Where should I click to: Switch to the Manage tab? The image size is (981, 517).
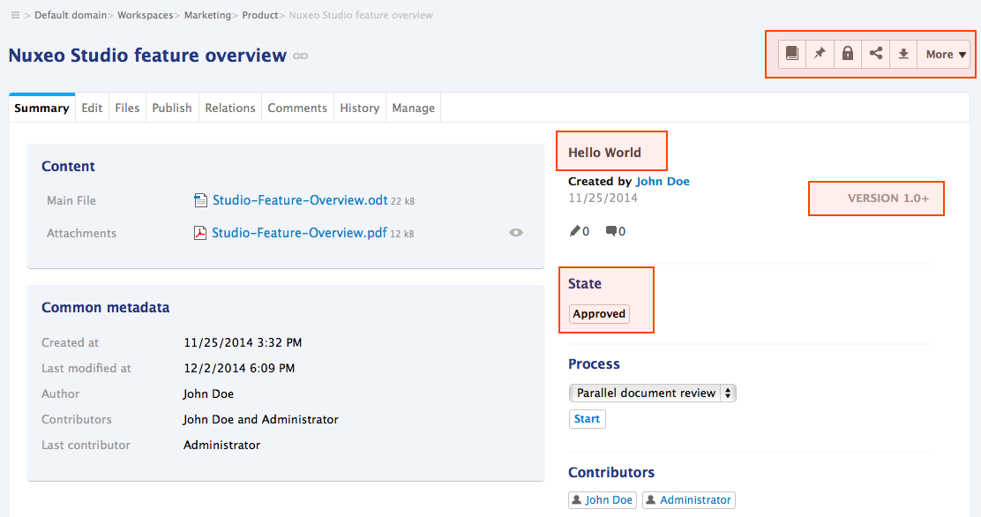[x=414, y=108]
